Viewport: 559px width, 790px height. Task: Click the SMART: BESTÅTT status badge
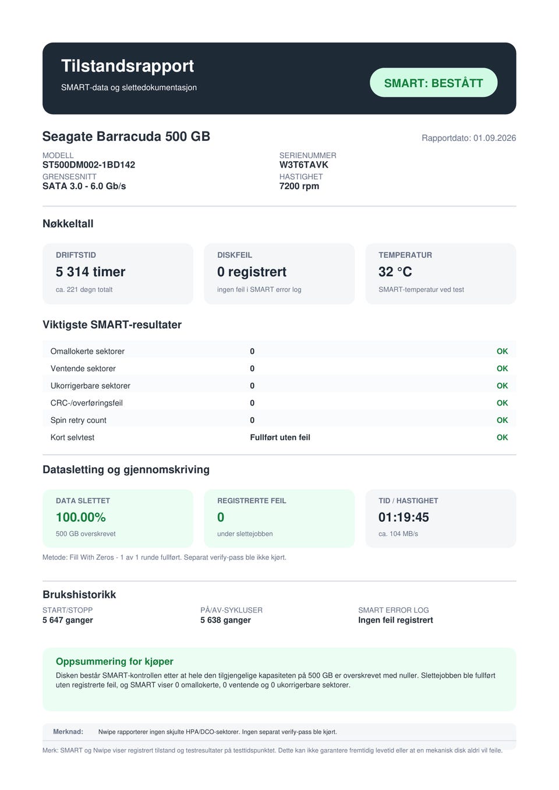tap(433, 83)
